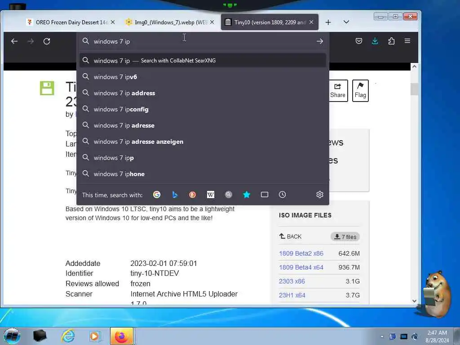Search this time with Wikipedia
The height and width of the screenshot is (345, 460).
(211, 195)
